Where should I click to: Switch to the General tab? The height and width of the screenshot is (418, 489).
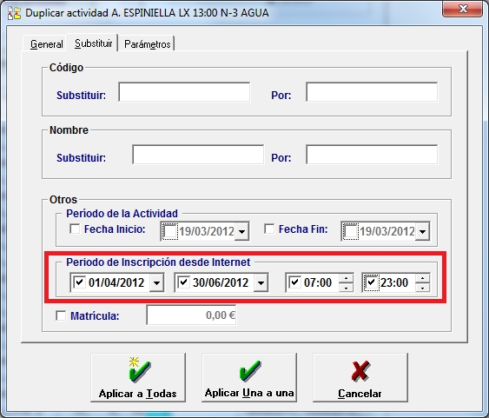[x=46, y=44]
